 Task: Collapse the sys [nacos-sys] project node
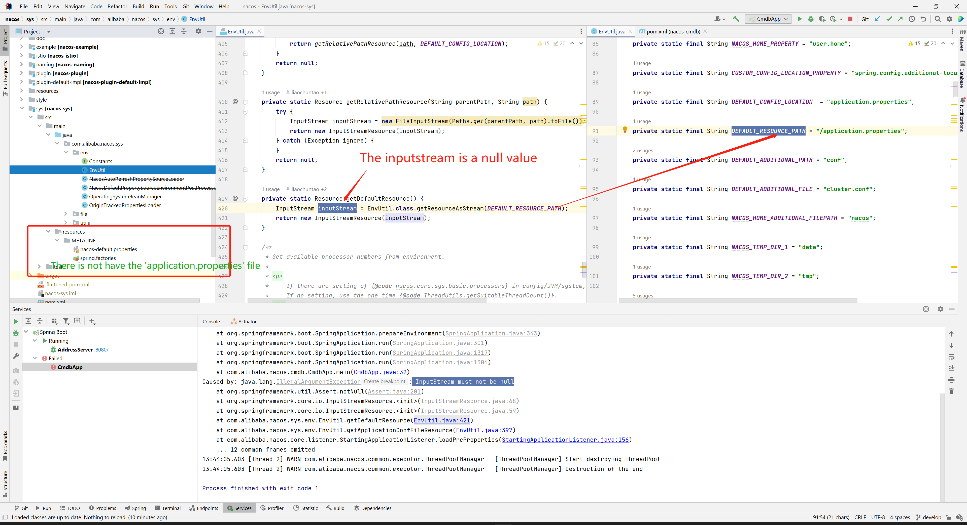pos(22,108)
